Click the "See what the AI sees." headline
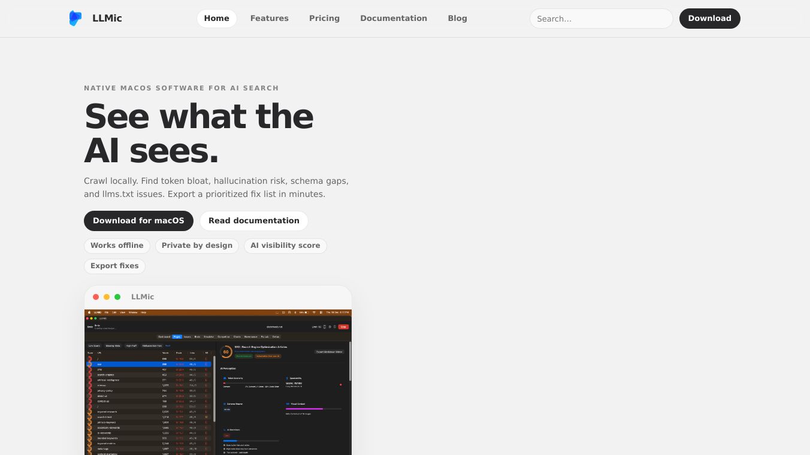The image size is (810, 455). point(199,133)
